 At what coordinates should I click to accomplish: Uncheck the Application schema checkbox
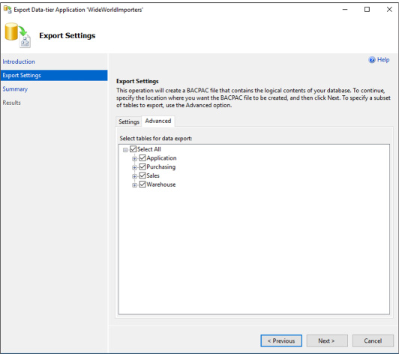[142, 157]
